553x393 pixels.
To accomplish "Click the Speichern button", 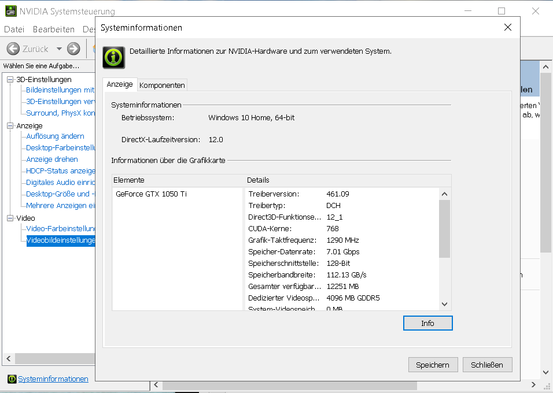I will (433, 365).
